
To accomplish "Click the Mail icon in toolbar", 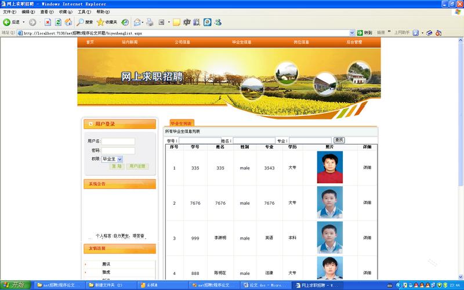I will point(137,22).
